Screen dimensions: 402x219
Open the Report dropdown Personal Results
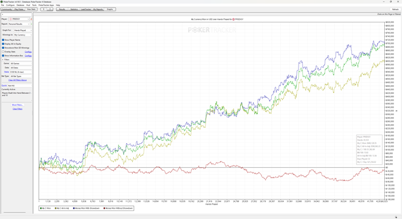pyautogui.click(x=19, y=24)
